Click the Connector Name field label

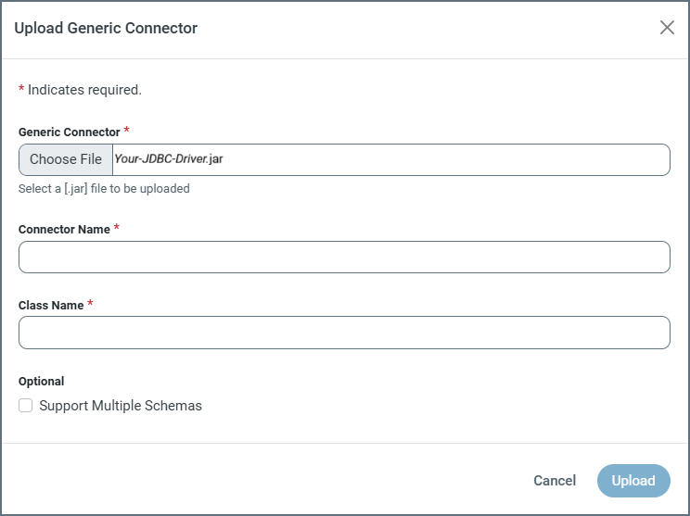point(64,229)
